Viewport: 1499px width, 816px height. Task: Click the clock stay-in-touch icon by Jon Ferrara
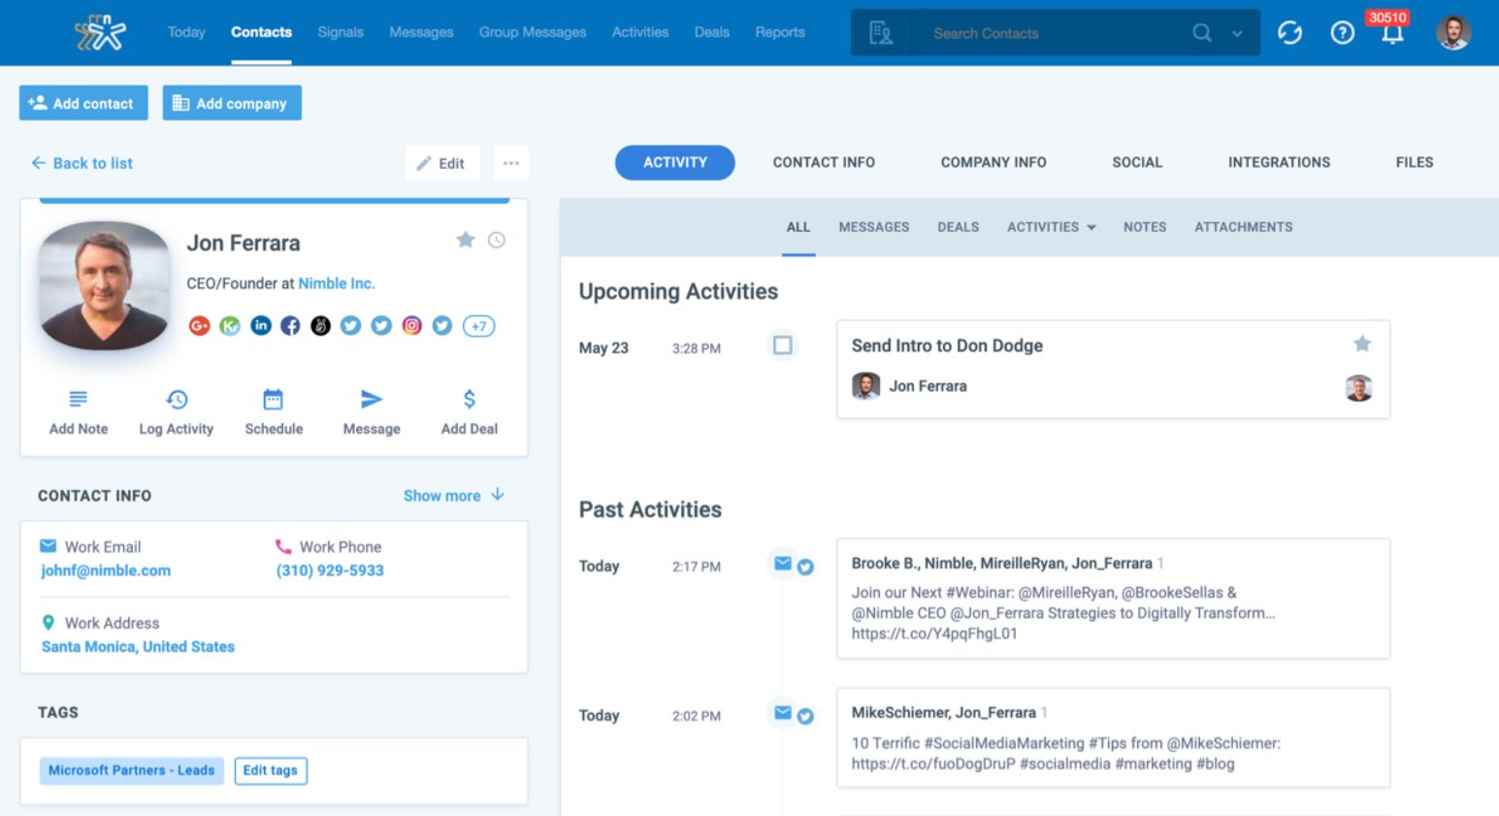coord(497,240)
